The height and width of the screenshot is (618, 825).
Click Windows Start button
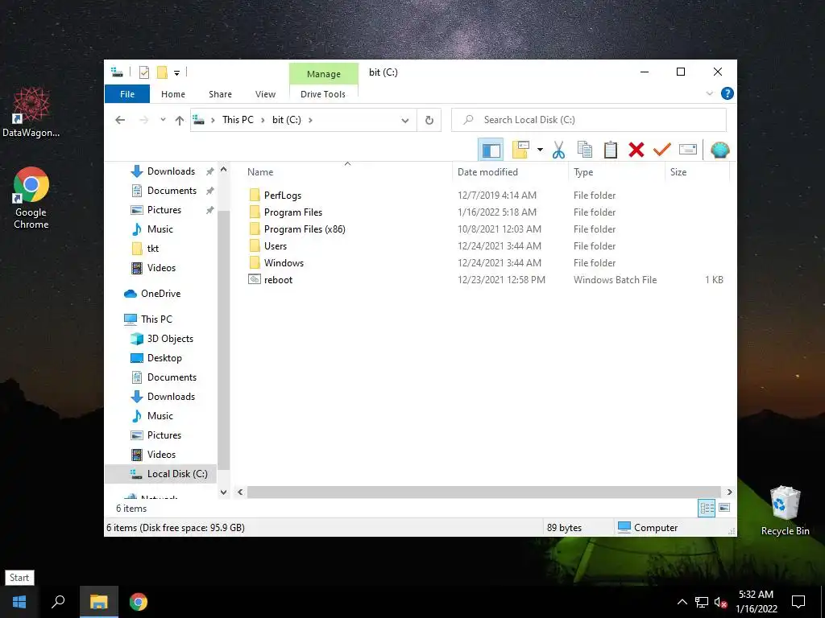point(19,602)
